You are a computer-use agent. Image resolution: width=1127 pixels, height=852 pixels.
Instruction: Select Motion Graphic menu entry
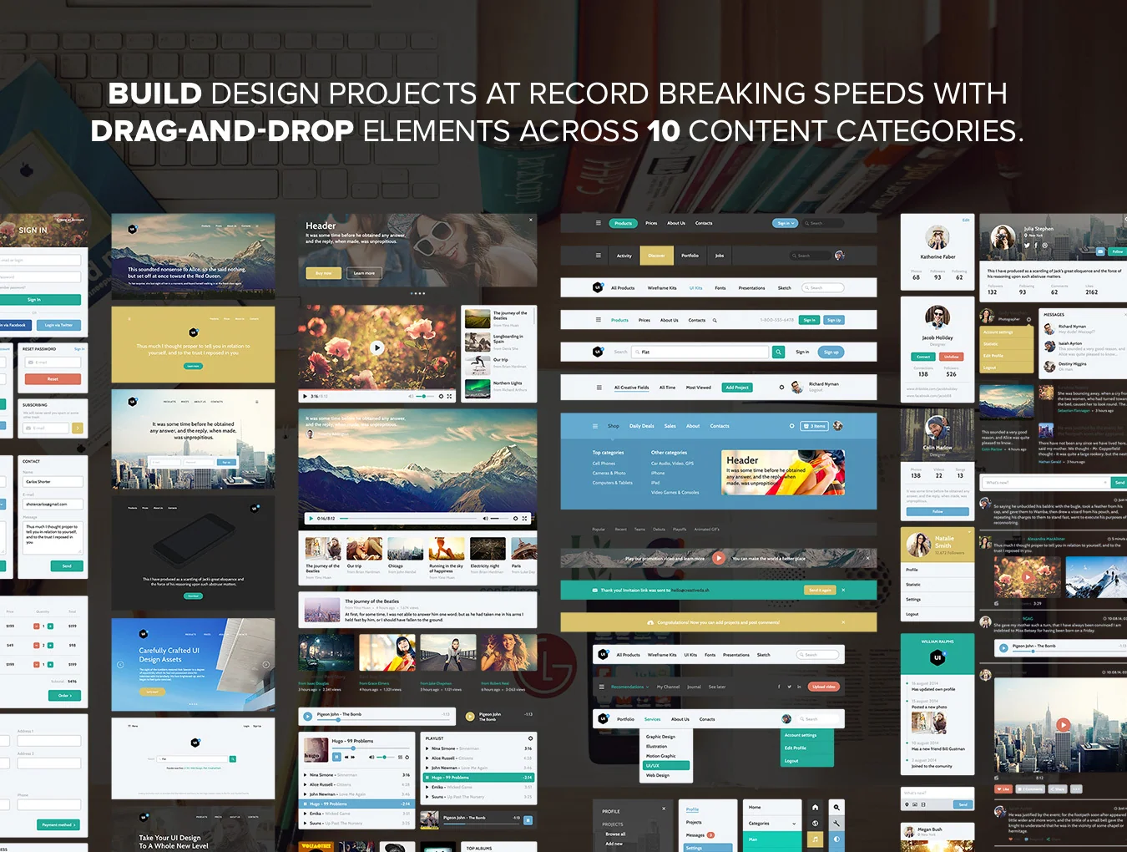(661, 756)
